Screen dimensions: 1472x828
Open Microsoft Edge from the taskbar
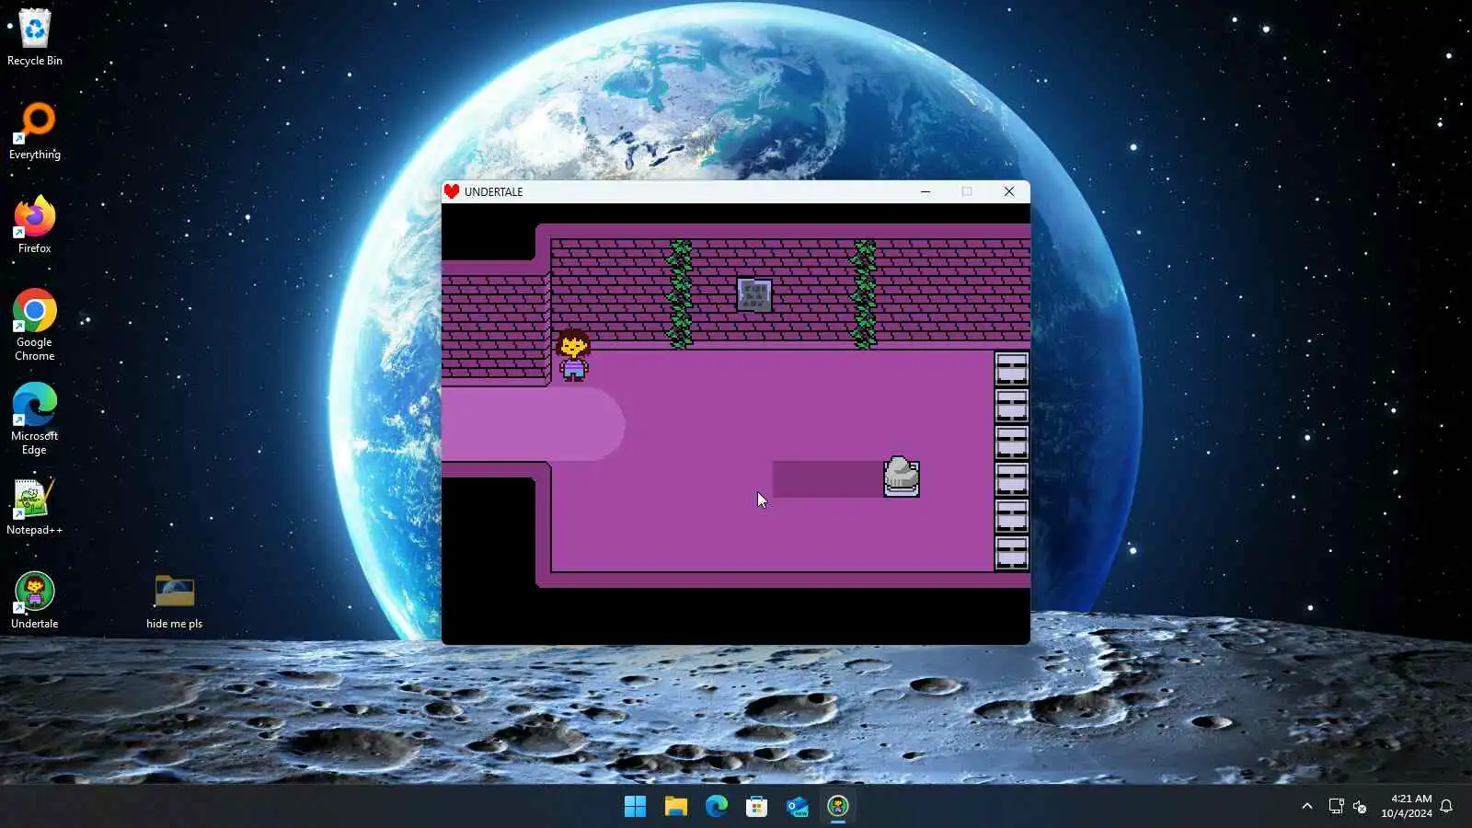[717, 807]
